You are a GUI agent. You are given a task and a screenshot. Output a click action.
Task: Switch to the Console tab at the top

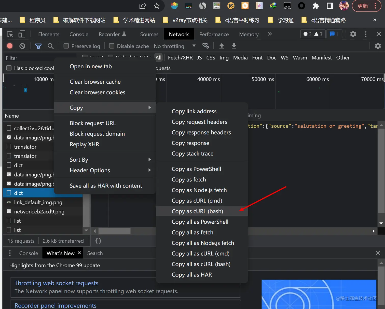pyautogui.click(x=79, y=34)
